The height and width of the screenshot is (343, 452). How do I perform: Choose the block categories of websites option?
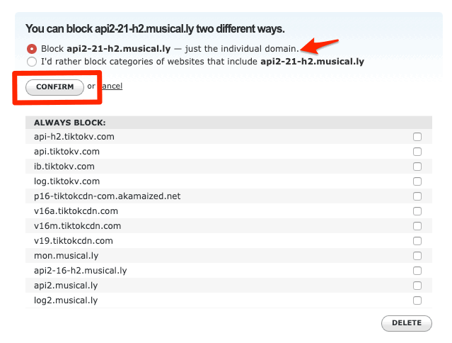31,62
